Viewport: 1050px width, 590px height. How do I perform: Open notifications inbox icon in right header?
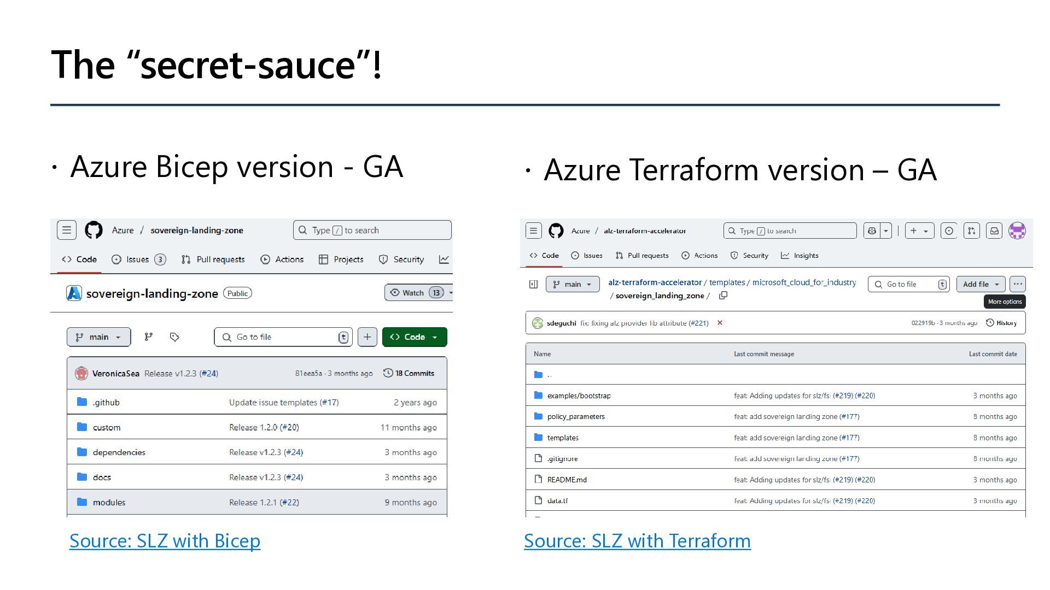pos(994,231)
